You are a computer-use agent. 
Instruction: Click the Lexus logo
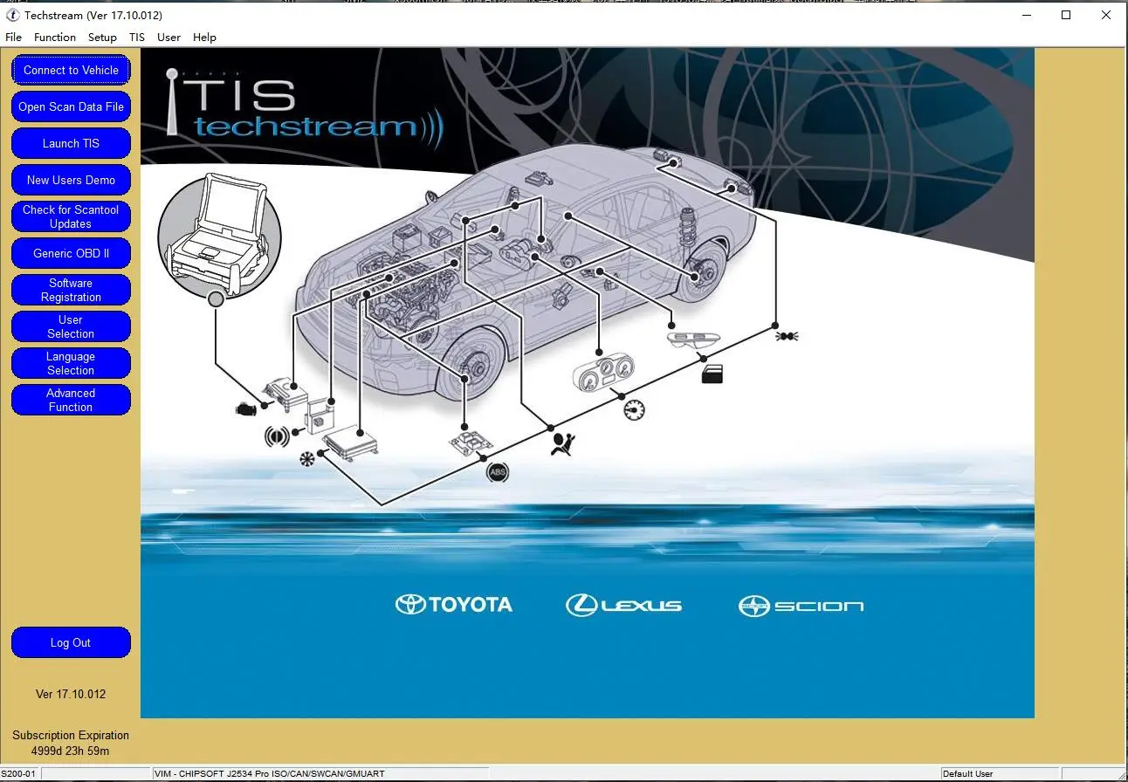pyautogui.click(x=624, y=605)
